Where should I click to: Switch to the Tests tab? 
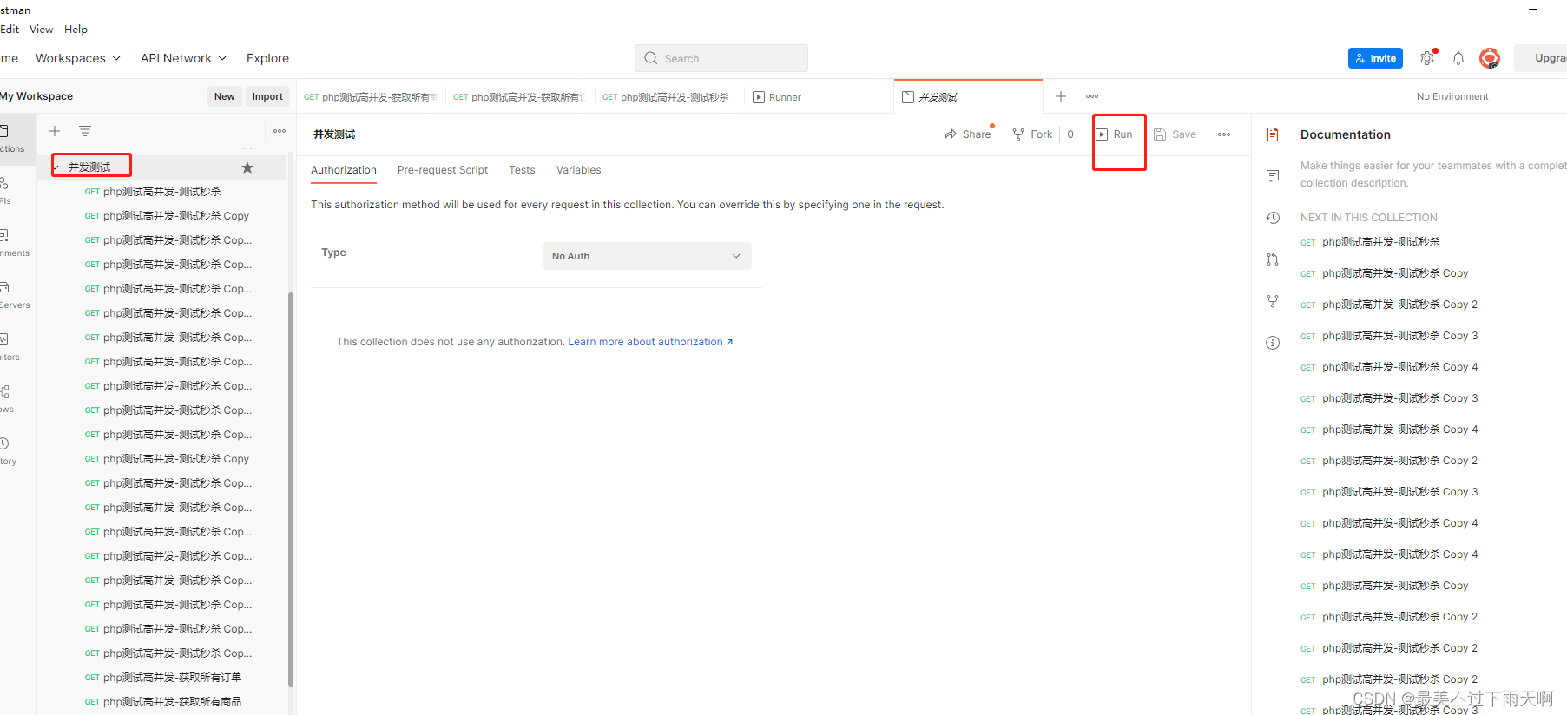[x=522, y=170]
